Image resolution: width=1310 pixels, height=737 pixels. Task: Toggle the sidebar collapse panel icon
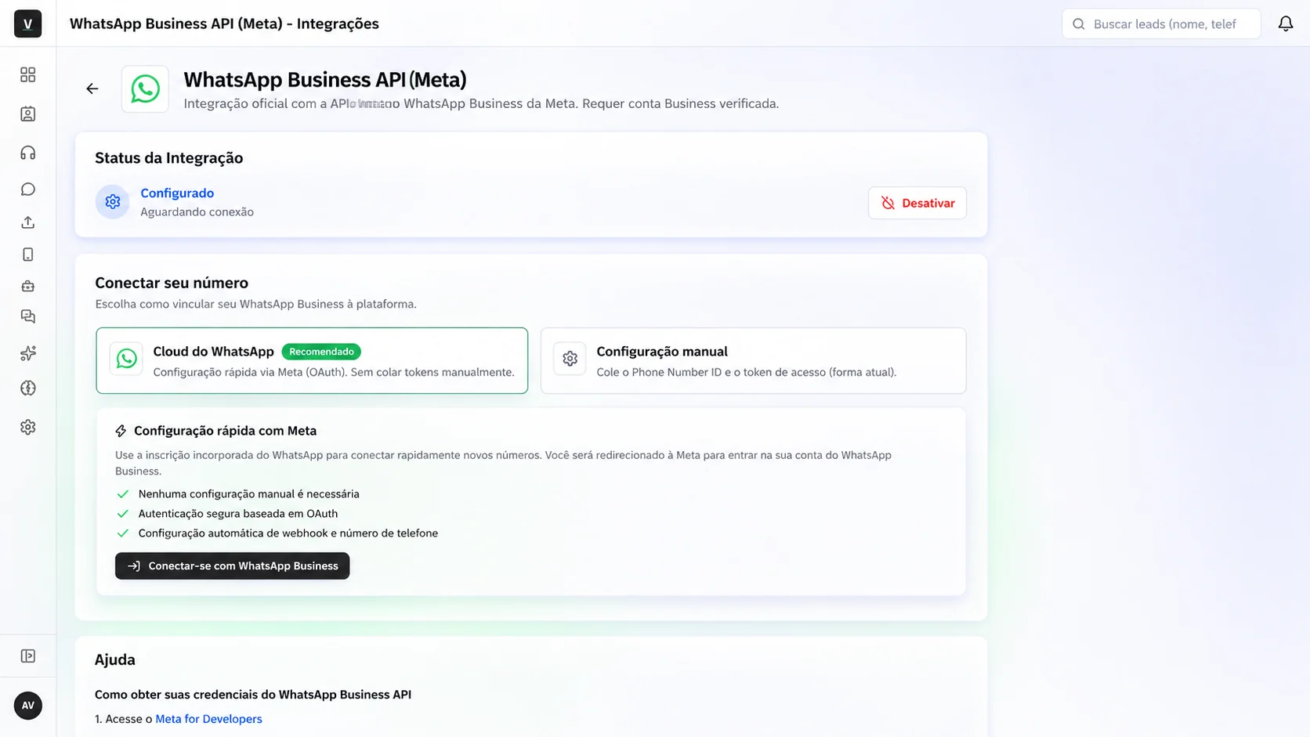28,656
